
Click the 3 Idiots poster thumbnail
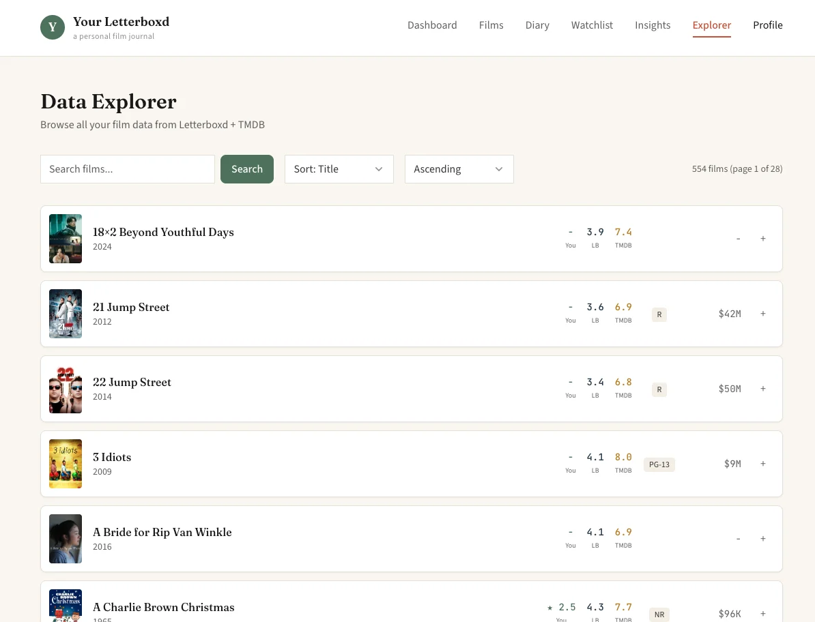click(x=66, y=464)
